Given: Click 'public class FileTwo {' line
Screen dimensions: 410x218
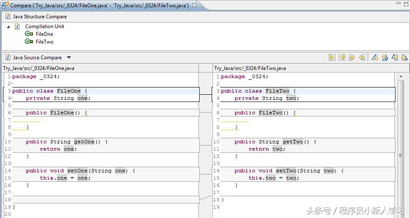Looking at the screenshot, I should tap(258, 91).
